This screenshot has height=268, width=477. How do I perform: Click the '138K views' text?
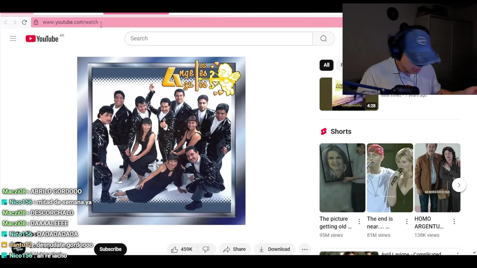tap(427, 235)
